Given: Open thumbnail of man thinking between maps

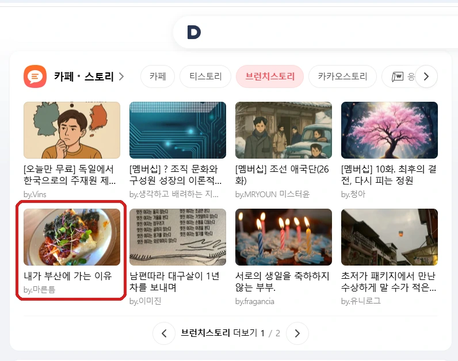Looking at the screenshot, I should click(x=72, y=130).
